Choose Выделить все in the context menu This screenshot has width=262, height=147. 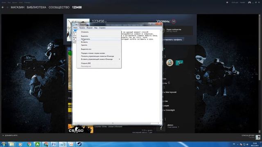[x=99, y=49]
